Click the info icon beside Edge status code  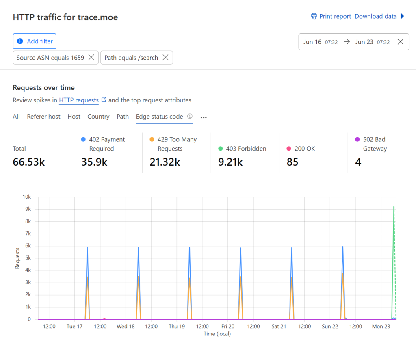(190, 116)
